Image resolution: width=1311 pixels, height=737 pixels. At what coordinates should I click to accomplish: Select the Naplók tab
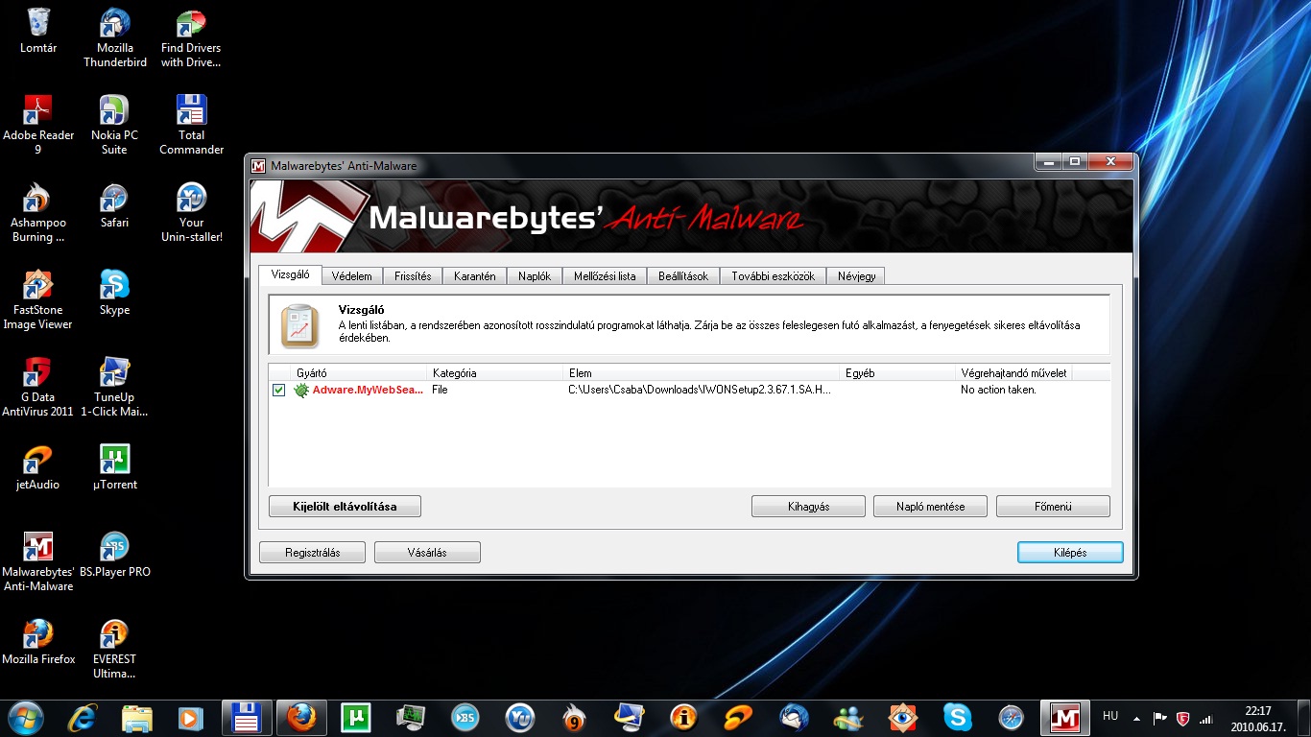(535, 276)
